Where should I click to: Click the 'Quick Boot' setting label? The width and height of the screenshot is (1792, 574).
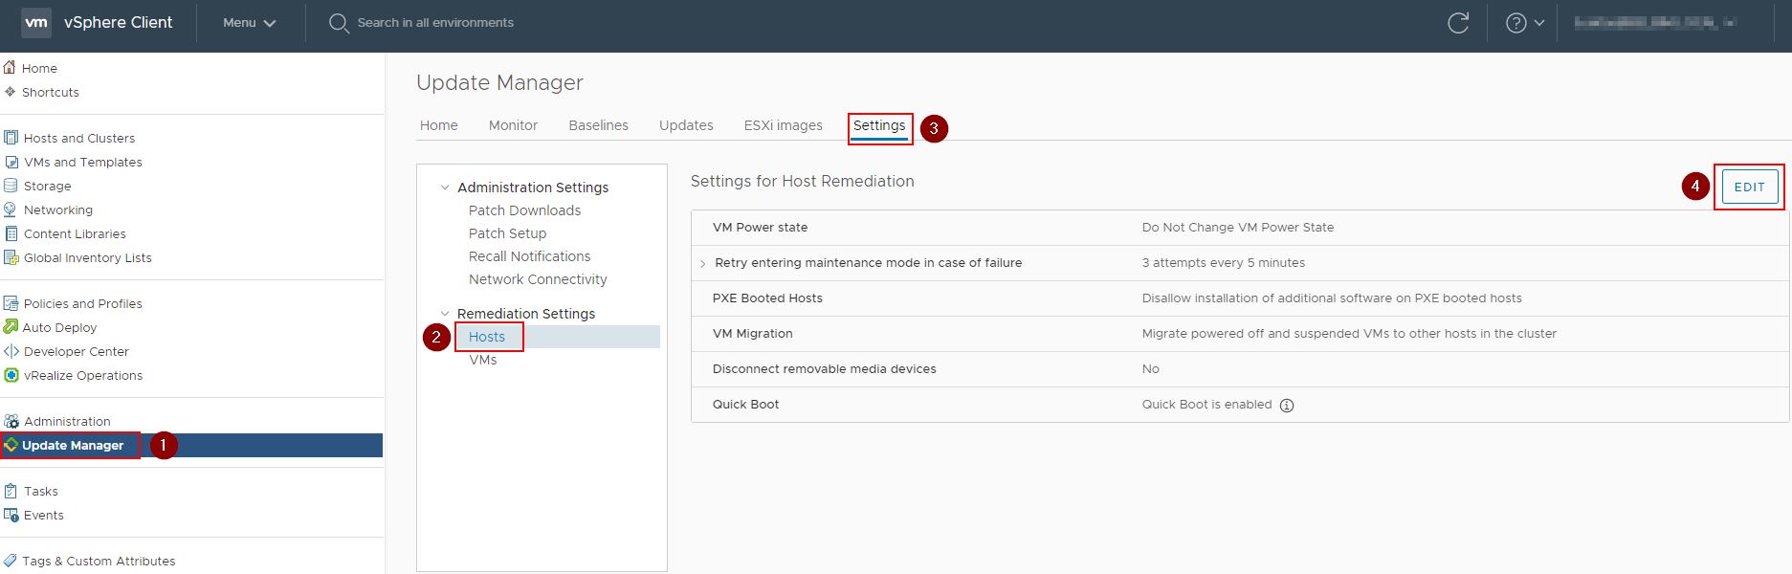tap(745, 405)
